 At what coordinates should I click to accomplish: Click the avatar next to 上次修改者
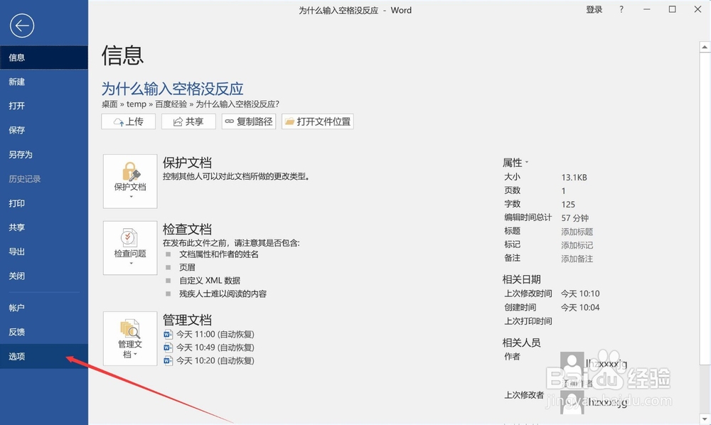tap(572, 402)
